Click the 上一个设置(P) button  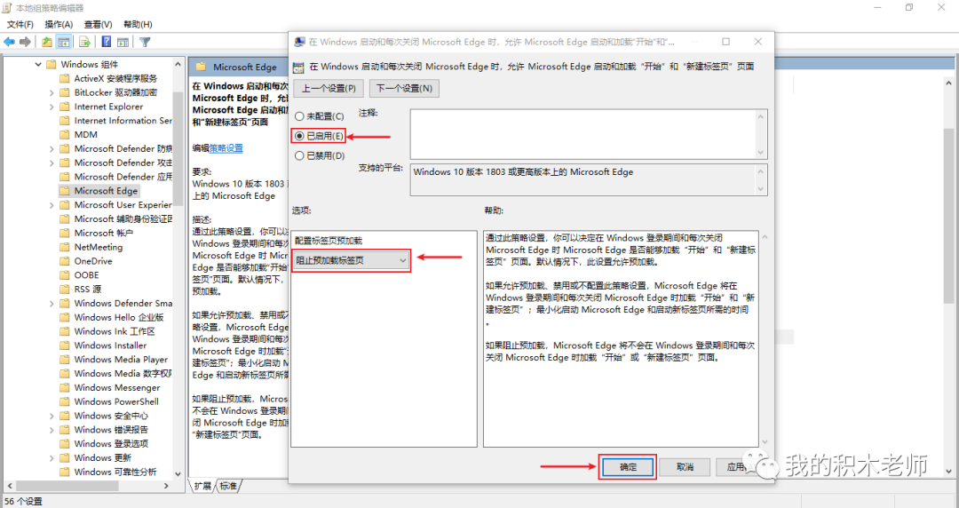(329, 88)
